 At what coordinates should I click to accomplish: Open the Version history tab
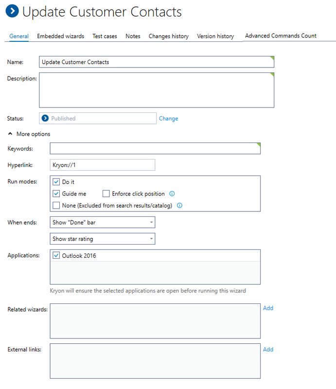[215, 36]
